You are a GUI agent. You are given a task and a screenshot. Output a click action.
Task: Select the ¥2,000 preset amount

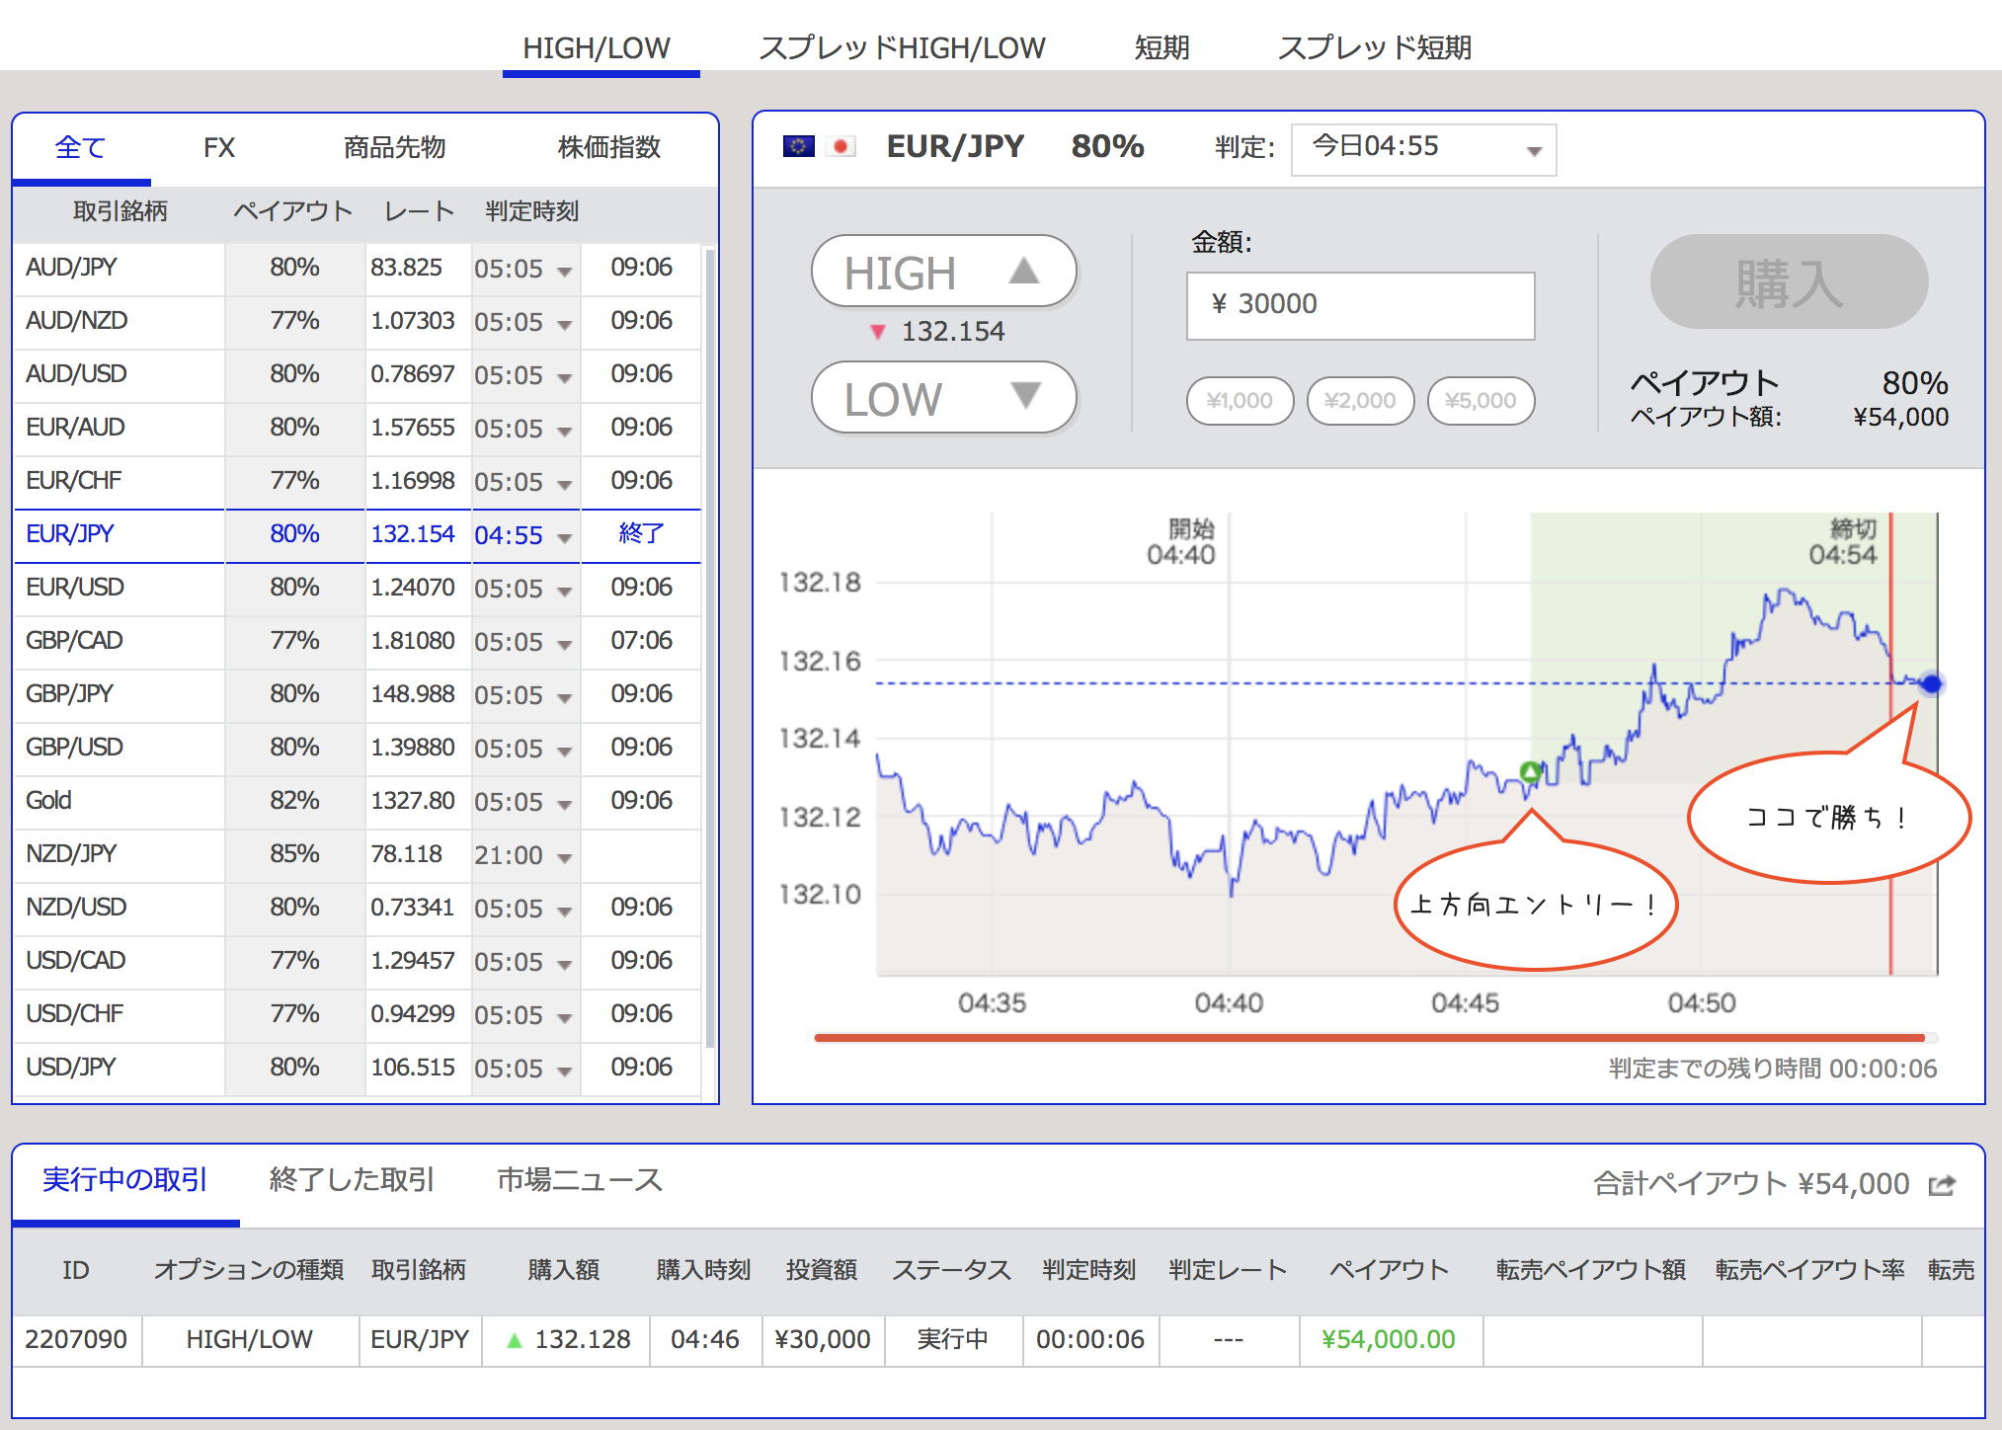pos(1360,401)
